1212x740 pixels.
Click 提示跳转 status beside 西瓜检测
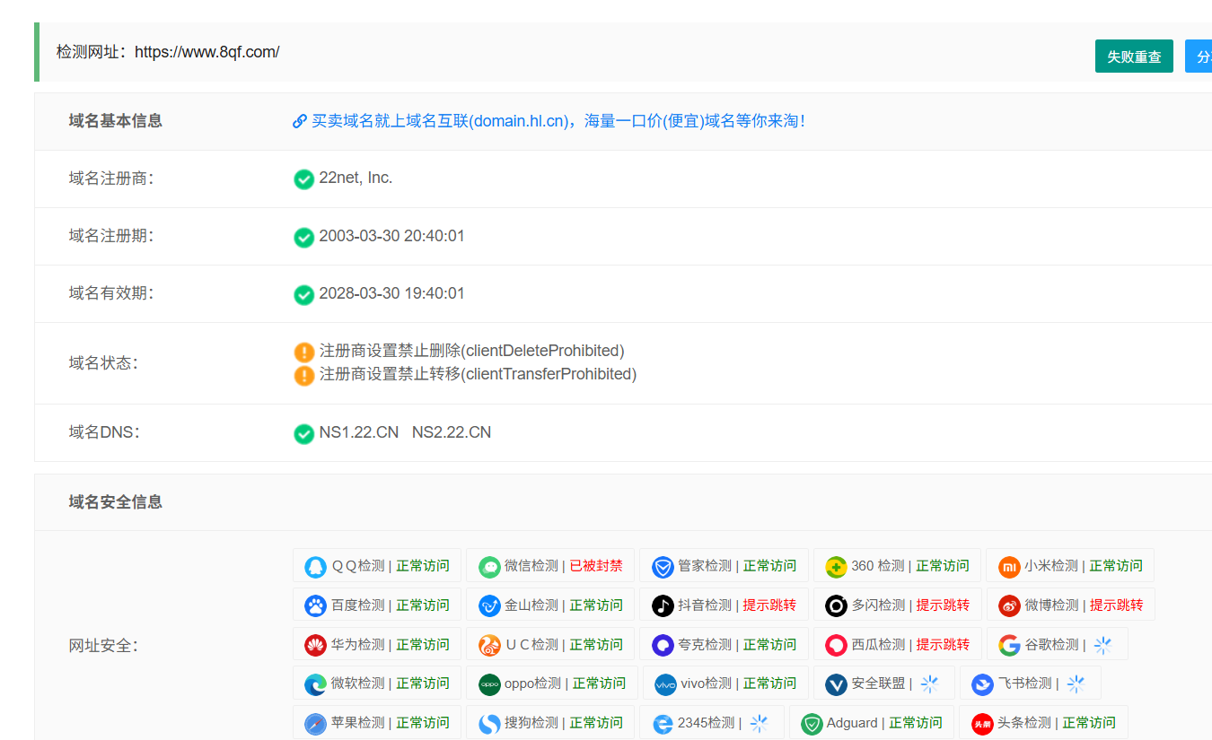click(941, 644)
